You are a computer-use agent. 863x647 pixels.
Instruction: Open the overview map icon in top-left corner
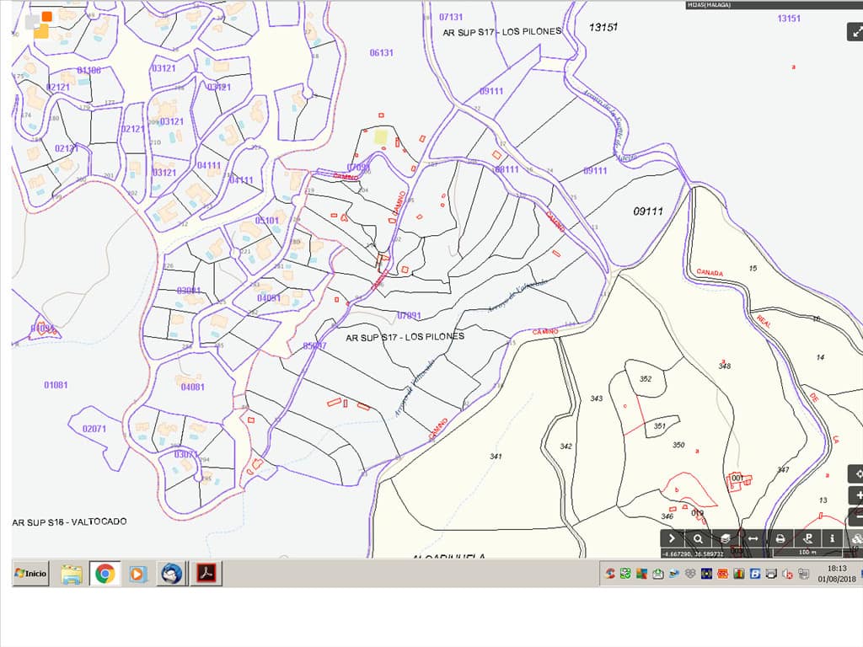coord(39,25)
